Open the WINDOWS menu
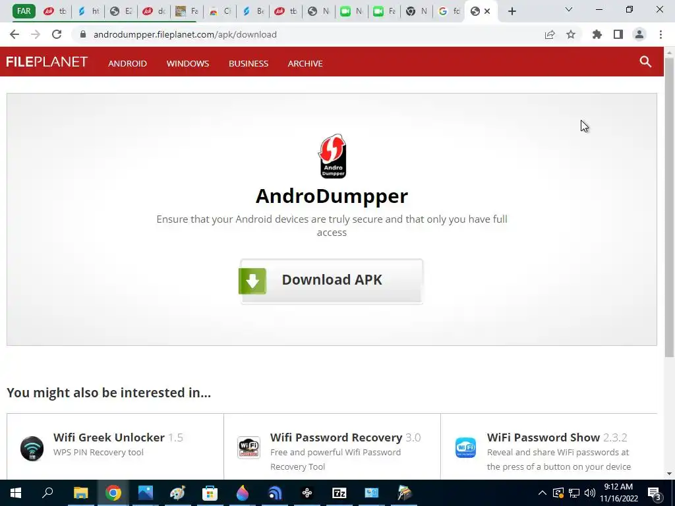Viewport: 675px width, 506px height. [188, 63]
